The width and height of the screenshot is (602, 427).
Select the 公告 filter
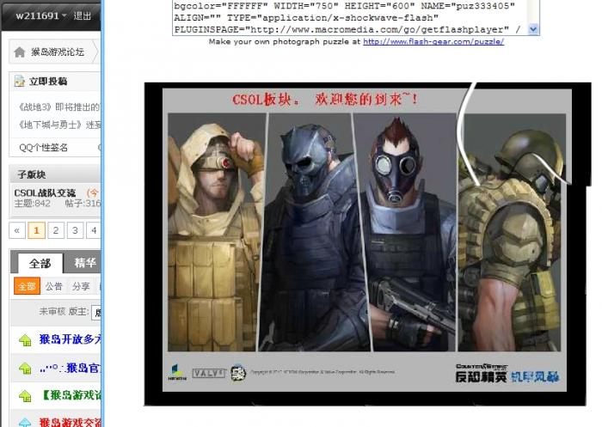click(53, 286)
